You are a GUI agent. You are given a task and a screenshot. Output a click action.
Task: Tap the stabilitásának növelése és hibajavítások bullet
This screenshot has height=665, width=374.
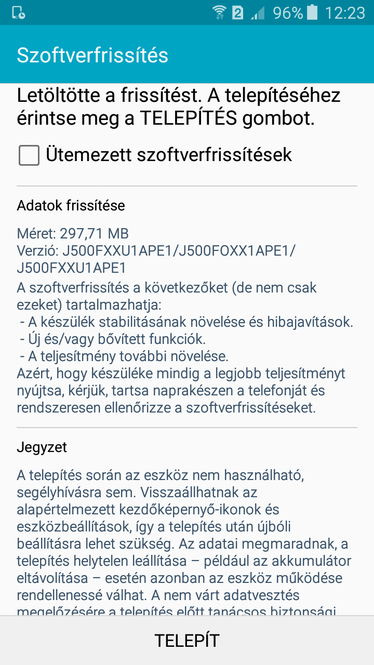[x=187, y=322]
